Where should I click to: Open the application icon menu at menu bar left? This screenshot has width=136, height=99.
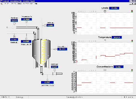(x=1, y=4)
